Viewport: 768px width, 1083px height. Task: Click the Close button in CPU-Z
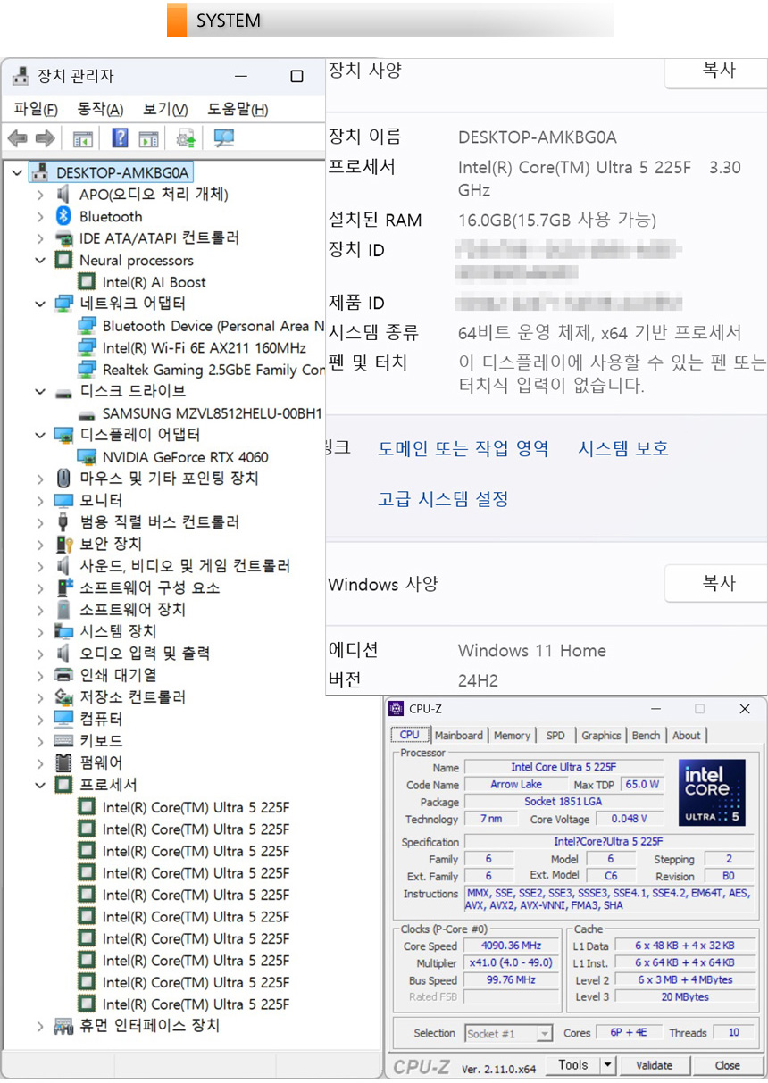pos(728,1065)
